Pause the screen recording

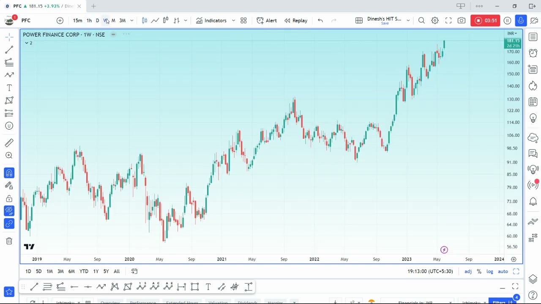click(x=508, y=20)
